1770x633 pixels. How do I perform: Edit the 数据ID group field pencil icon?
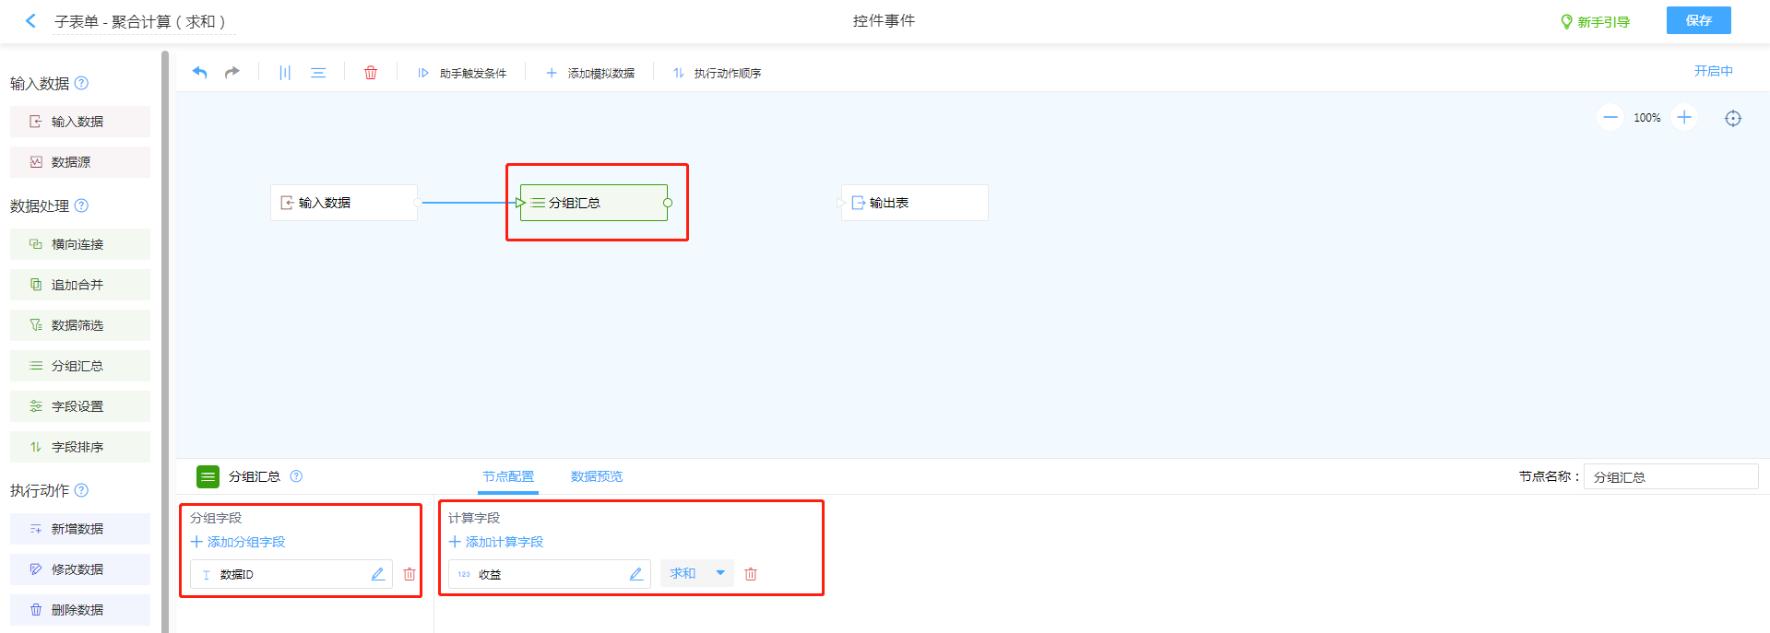(x=378, y=574)
